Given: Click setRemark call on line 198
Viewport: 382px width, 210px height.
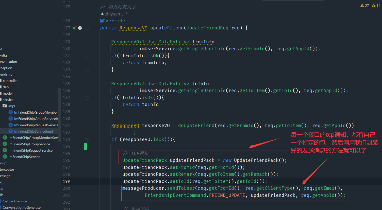Looking at the screenshot, I should click(x=182, y=174).
